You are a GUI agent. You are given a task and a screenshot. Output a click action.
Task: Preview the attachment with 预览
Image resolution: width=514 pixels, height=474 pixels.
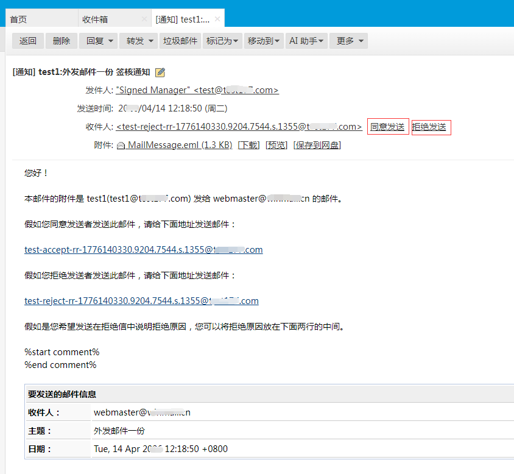pos(276,146)
